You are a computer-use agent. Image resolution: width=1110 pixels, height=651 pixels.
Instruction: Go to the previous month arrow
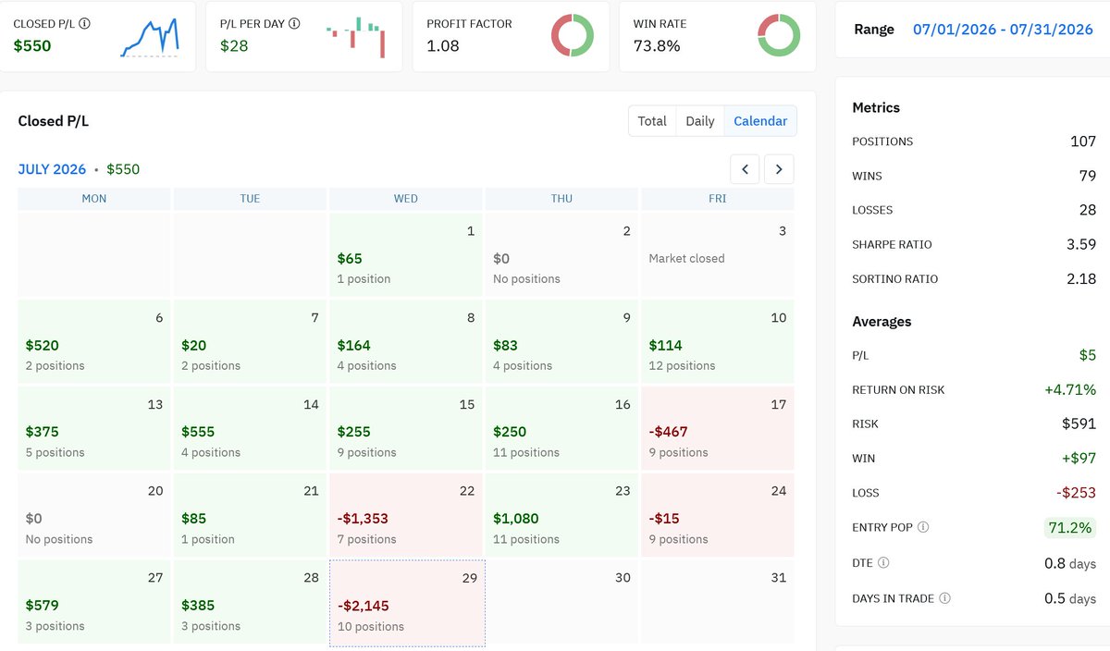745,169
